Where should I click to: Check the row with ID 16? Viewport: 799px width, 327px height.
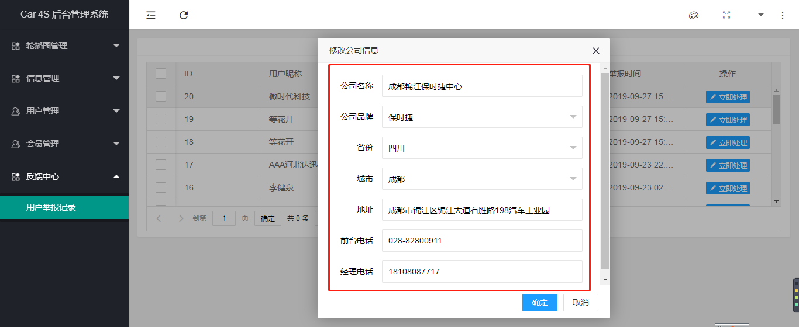pyautogui.click(x=161, y=187)
